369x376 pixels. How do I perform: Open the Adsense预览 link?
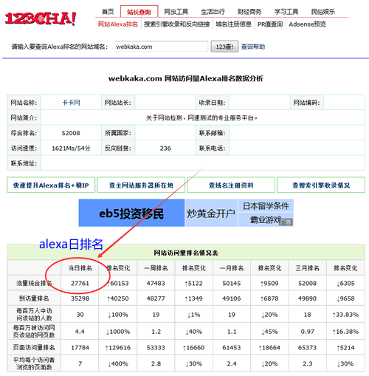[307, 24]
